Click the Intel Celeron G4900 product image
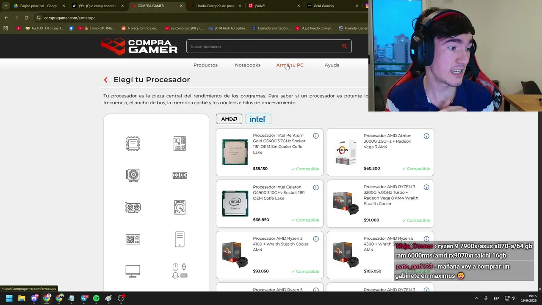 coord(235,203)
